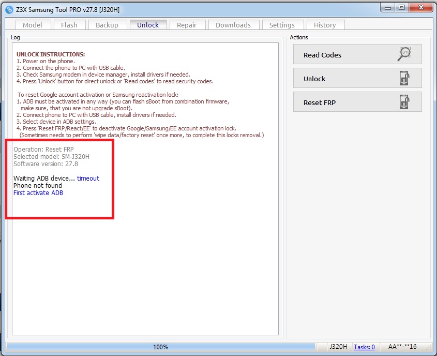Click the 100% progress bar
Image resolution: width=437 pixels, height=356 pixels.
point(161,347)
